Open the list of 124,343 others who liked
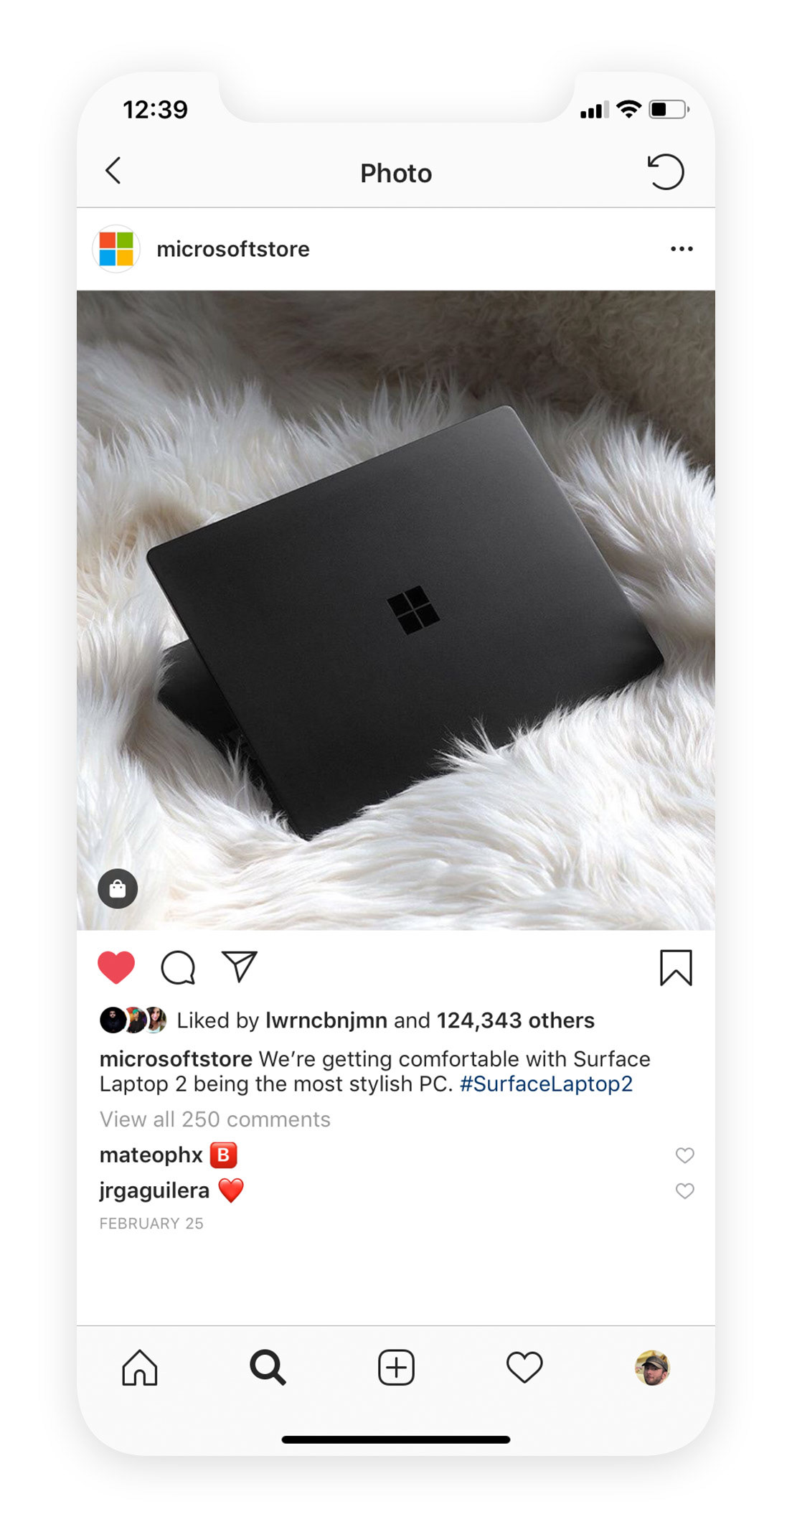 click(x=516, y=1020)
